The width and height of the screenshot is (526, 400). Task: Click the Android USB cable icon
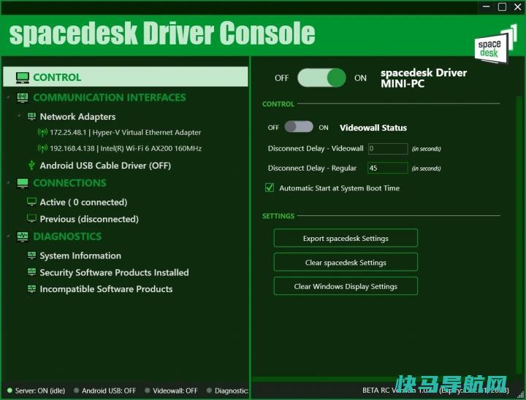point(31,165)
